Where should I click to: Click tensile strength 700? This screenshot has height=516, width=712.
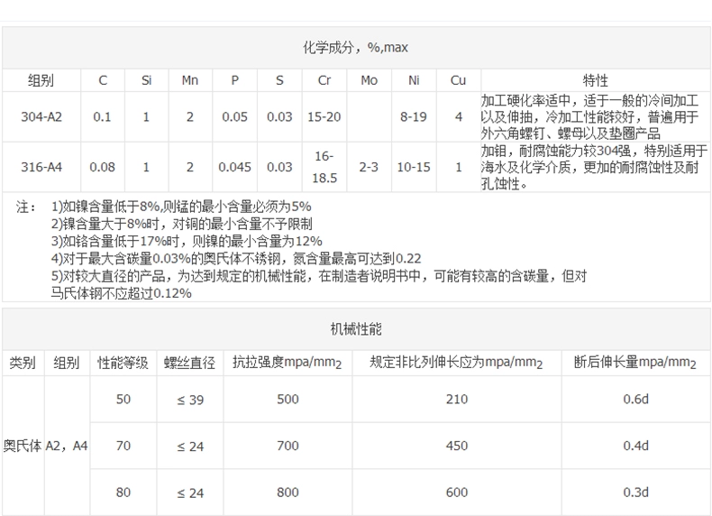(288, 446)
